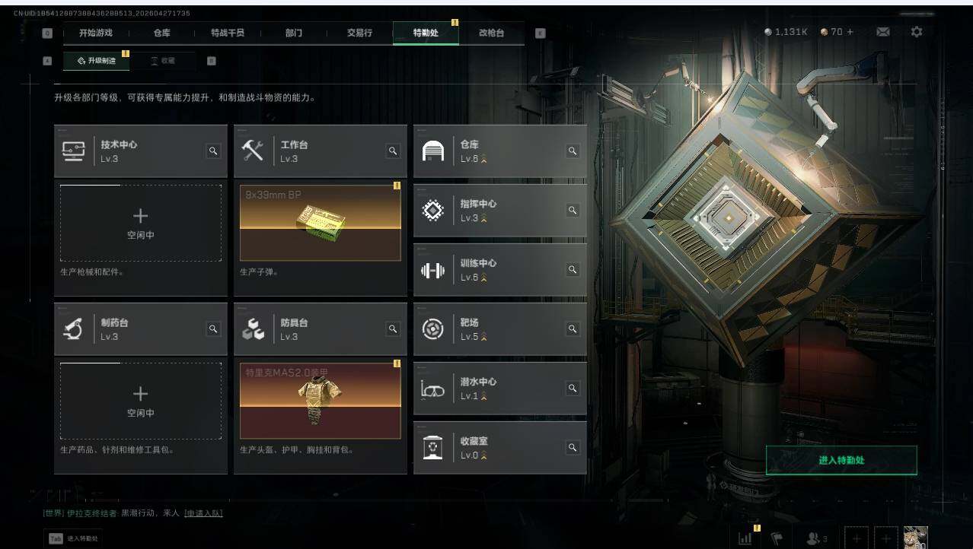The height and width of the screenshot is (549, 973).
Task: Click the magnifier on 技术中心 card
Action: point(213,151)
